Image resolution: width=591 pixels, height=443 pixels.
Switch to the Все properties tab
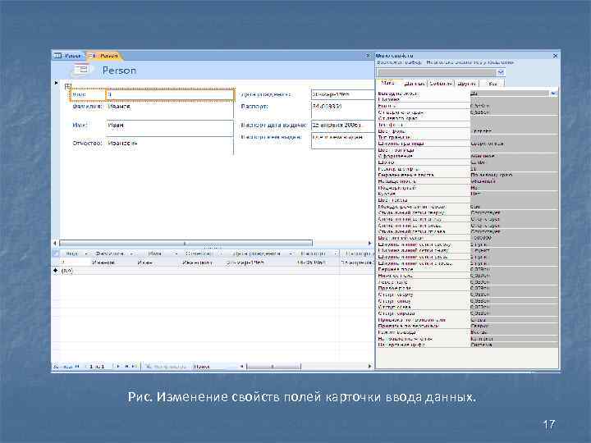click(x=492, y=84)
